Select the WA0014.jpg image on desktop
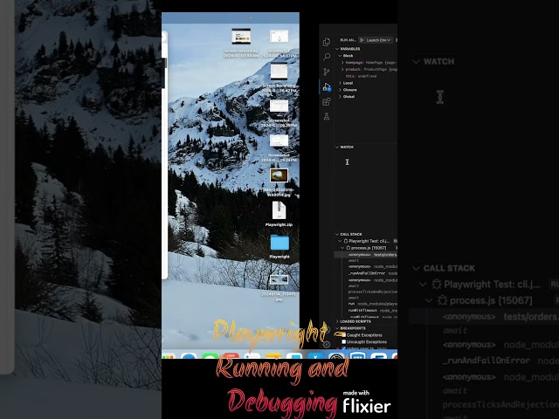The height and width of the screenshot is (419, 559). click(x=279, y=182)
